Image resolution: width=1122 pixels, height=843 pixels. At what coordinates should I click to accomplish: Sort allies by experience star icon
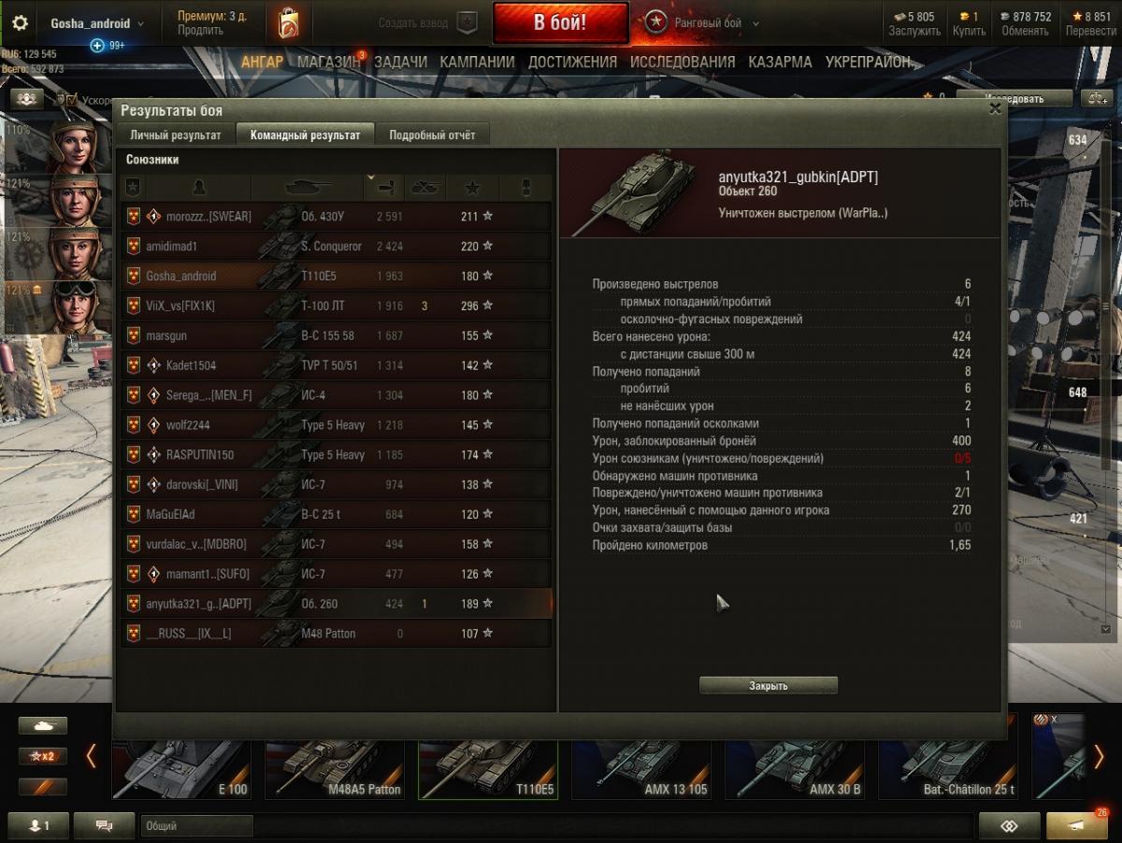(x=472, y=187)
